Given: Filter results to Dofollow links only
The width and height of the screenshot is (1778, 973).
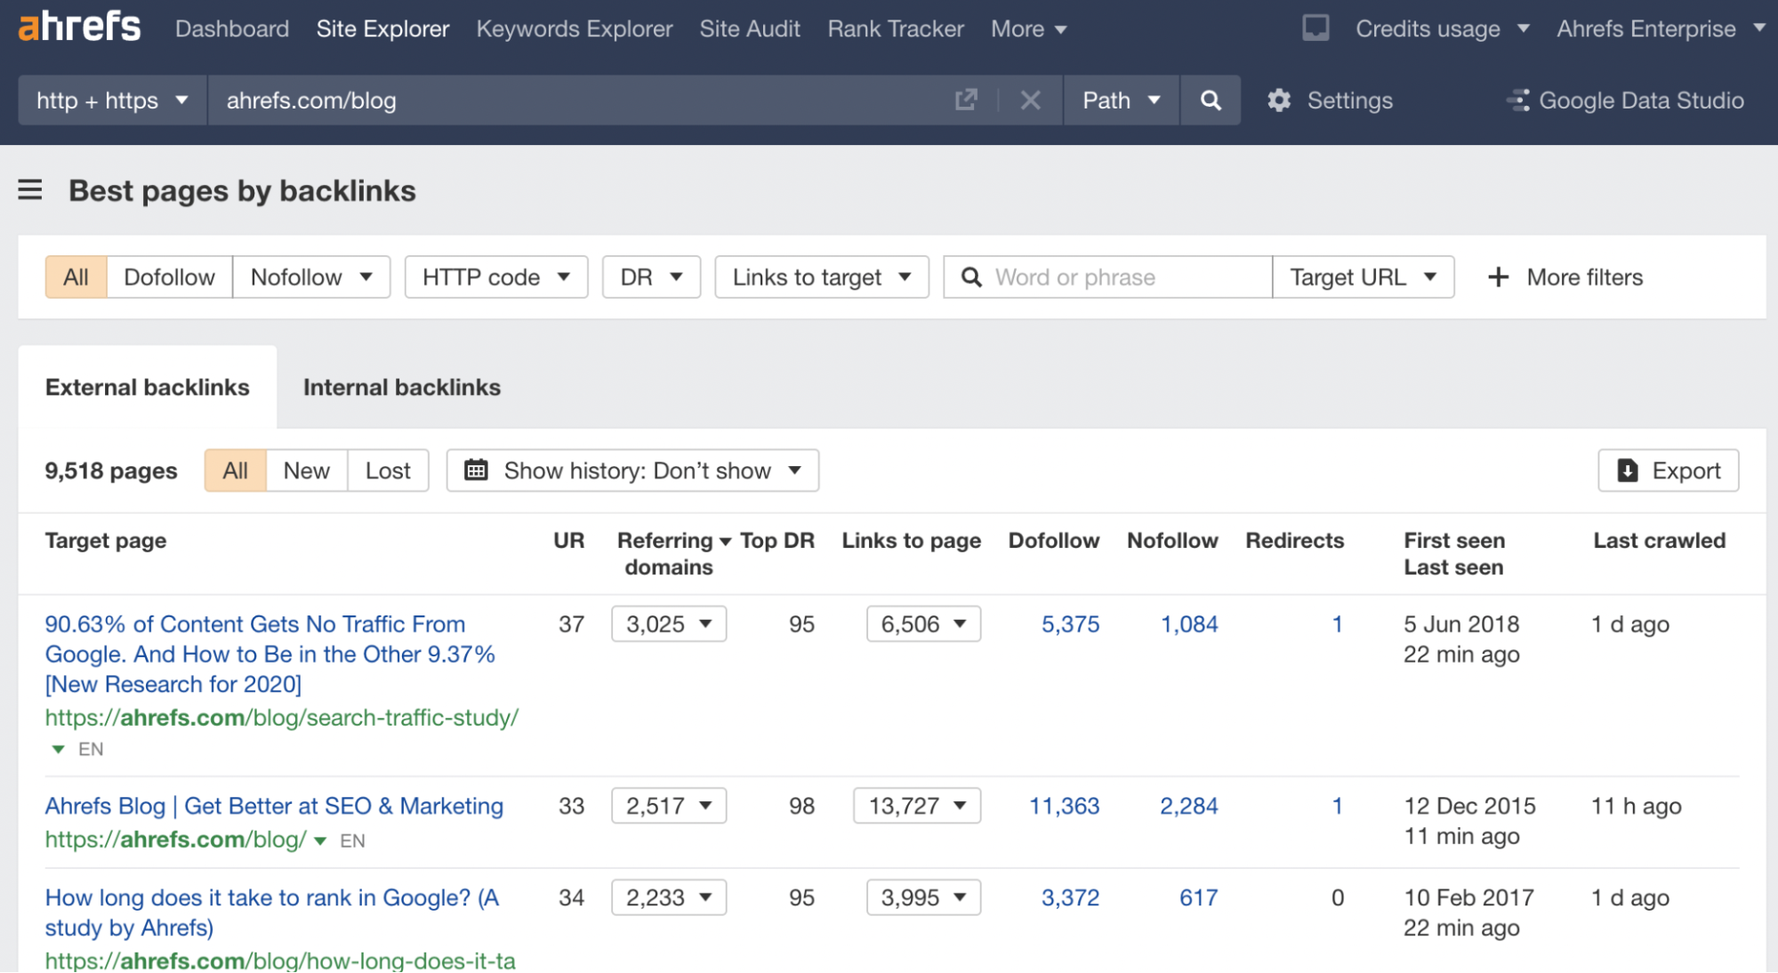Looking at the screenshot, I should tap(169, 277).
